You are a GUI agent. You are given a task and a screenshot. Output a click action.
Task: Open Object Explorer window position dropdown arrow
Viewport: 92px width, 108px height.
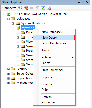tap(79, 3)
